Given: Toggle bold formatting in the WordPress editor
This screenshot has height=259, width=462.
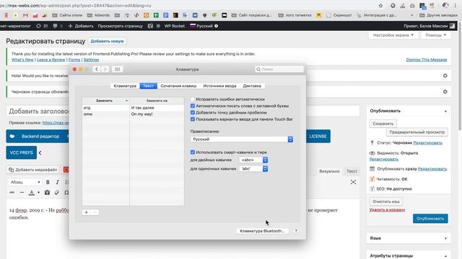Looking at the screenshot, I should coord(48,182).
